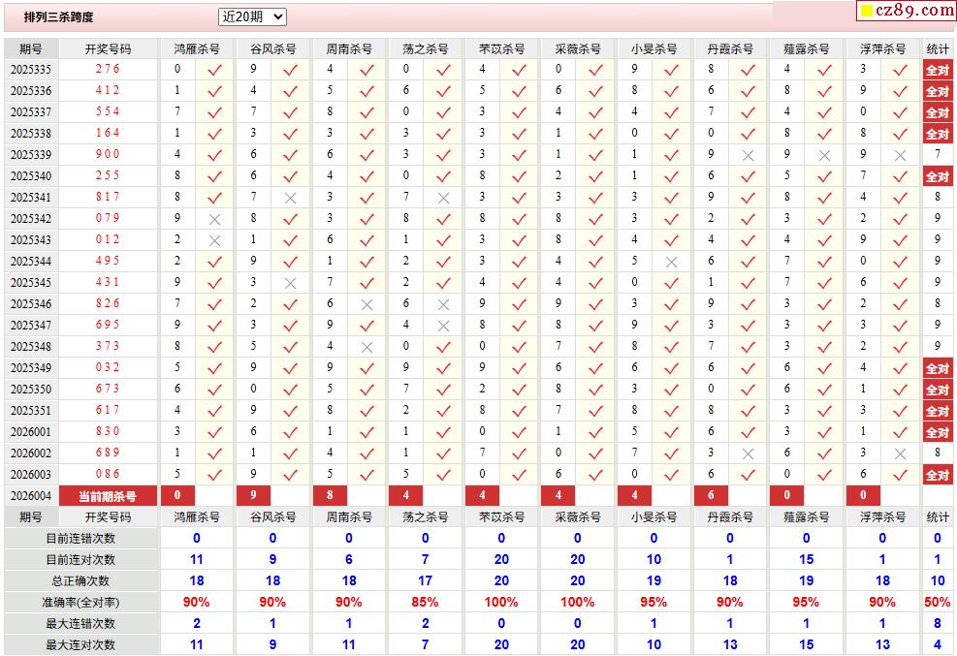Click the red checkmark in 鸿雁杀号 for row 2025335

tap(215, 70)
